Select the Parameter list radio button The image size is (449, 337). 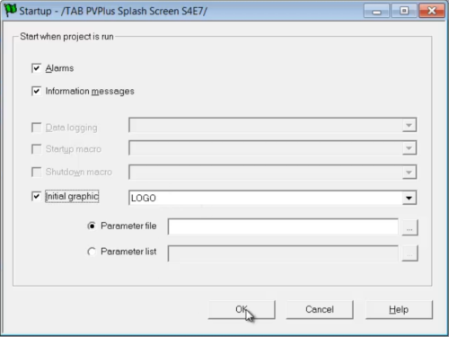(92, 252)
